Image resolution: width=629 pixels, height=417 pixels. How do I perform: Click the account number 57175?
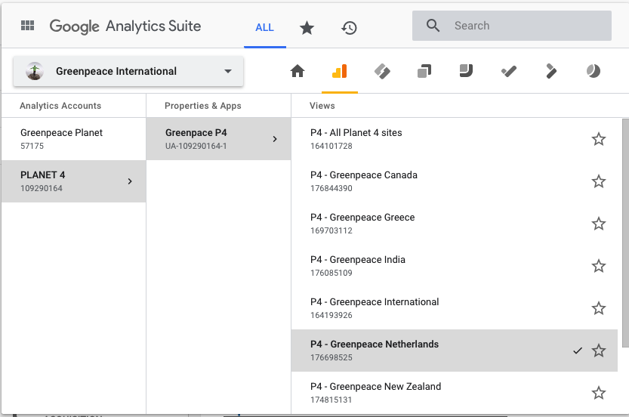click(x=32, y=146)
